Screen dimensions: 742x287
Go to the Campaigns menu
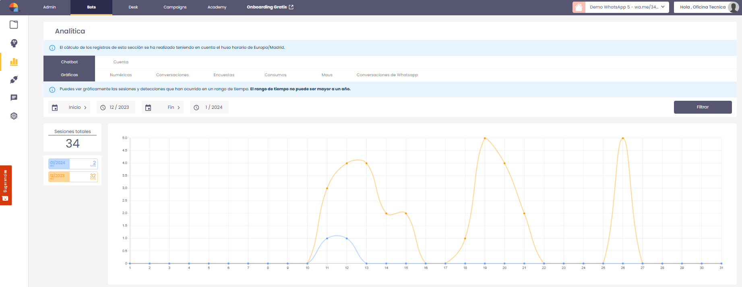(x=175, y=7)
